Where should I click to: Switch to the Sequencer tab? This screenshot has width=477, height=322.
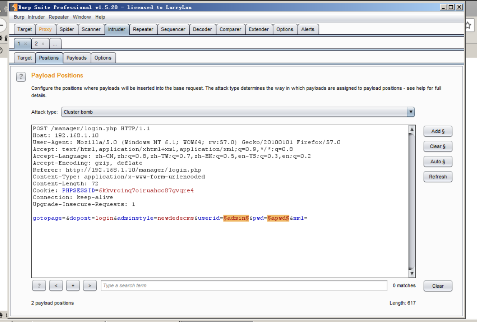173,29
